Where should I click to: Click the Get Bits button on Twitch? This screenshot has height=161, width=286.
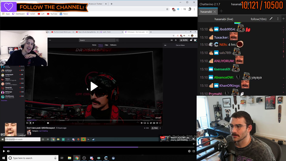[184, 40]
